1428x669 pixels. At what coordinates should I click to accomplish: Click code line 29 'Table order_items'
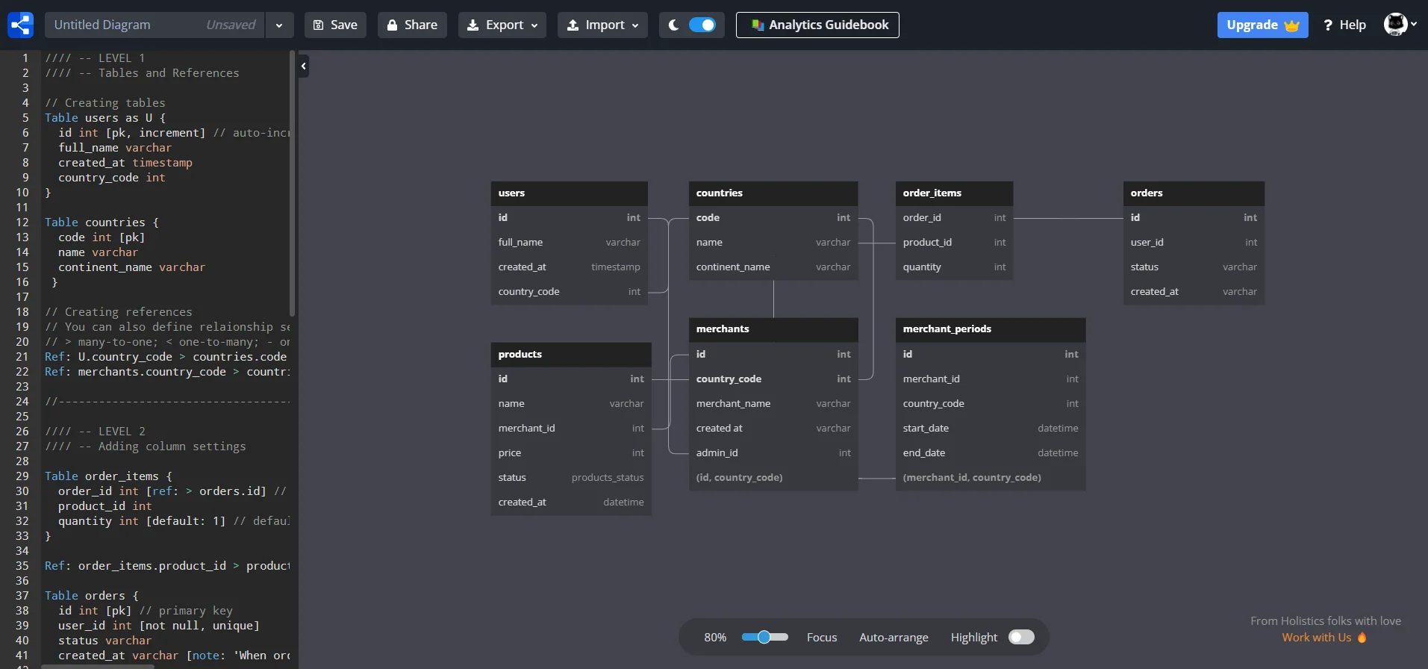108,476
